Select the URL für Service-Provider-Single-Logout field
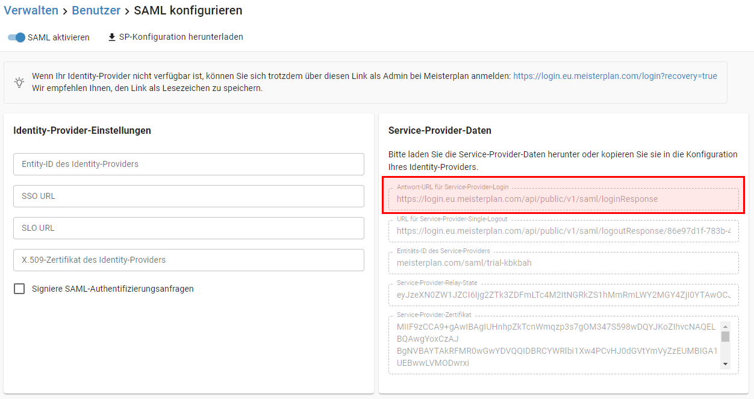This screenshot has height=399, width=754. coord(564,230)
